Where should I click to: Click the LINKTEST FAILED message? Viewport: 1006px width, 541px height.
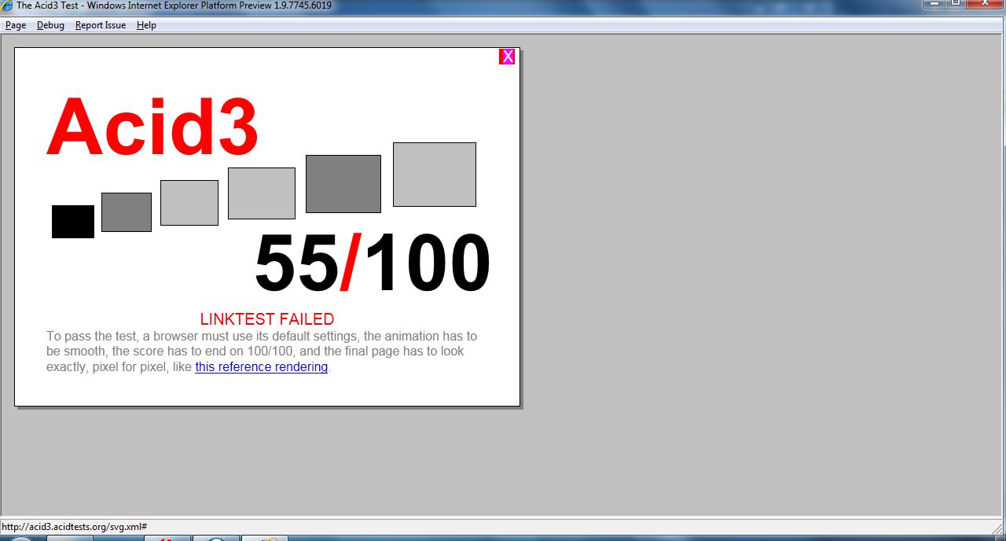pyautogui.click(x=267, y=319)
